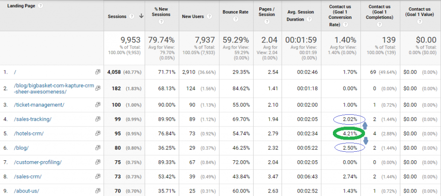Screen dimensions: 441x196
Task: Click help icon beside New Users header
Action: click(209, 16)
